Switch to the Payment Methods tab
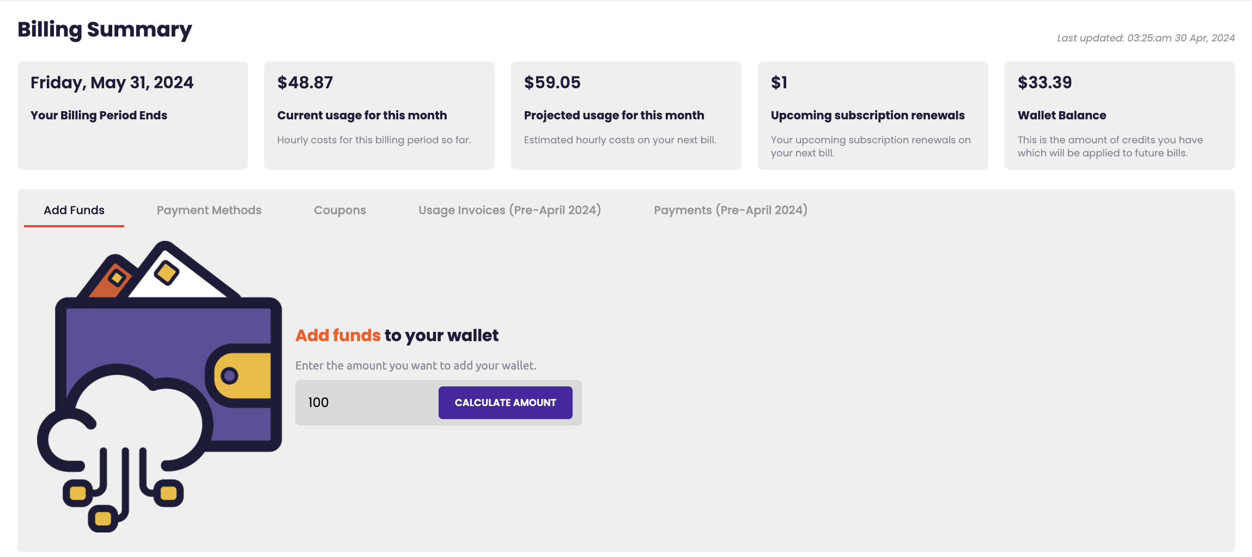The image size is (1252, 557). 209,210
